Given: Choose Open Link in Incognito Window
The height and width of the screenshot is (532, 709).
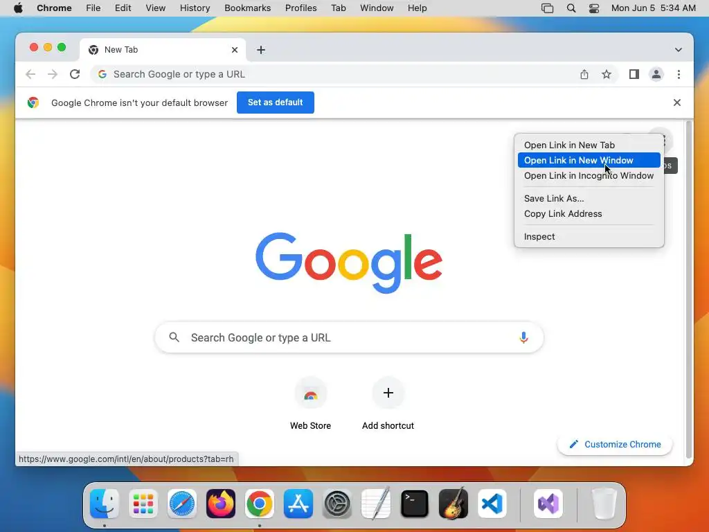Looking at the screenshot, I should 589,175.
